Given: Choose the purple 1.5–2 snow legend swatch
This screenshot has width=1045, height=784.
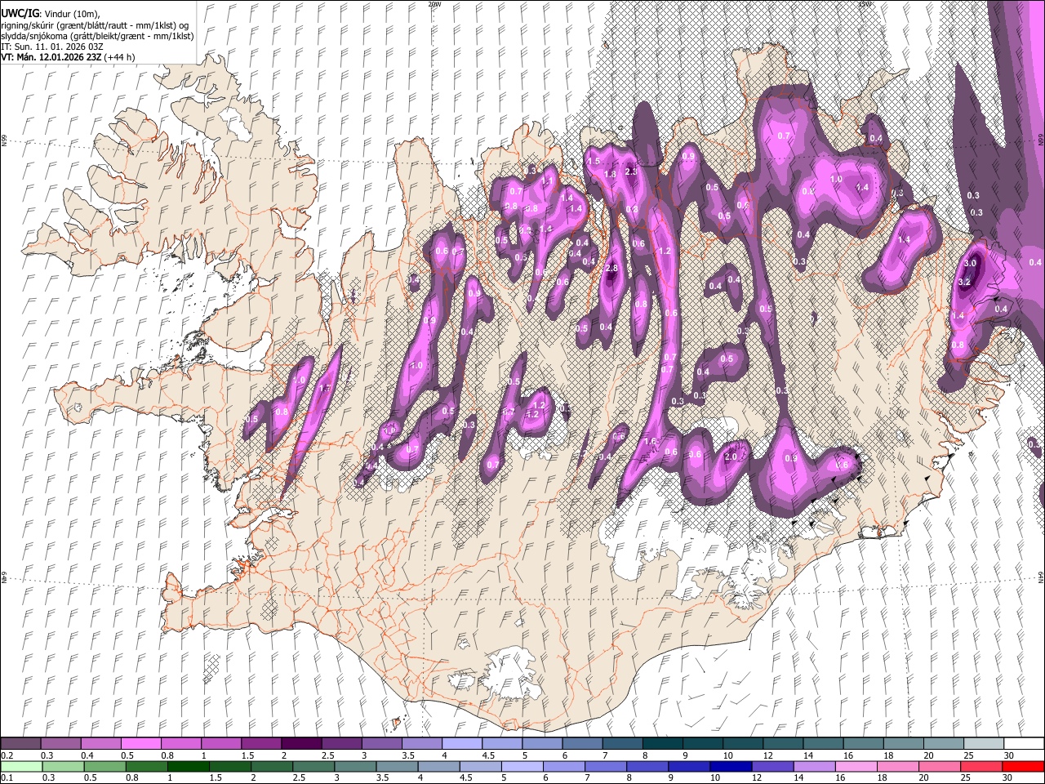Looking at the screenshot, I should 261,743.
